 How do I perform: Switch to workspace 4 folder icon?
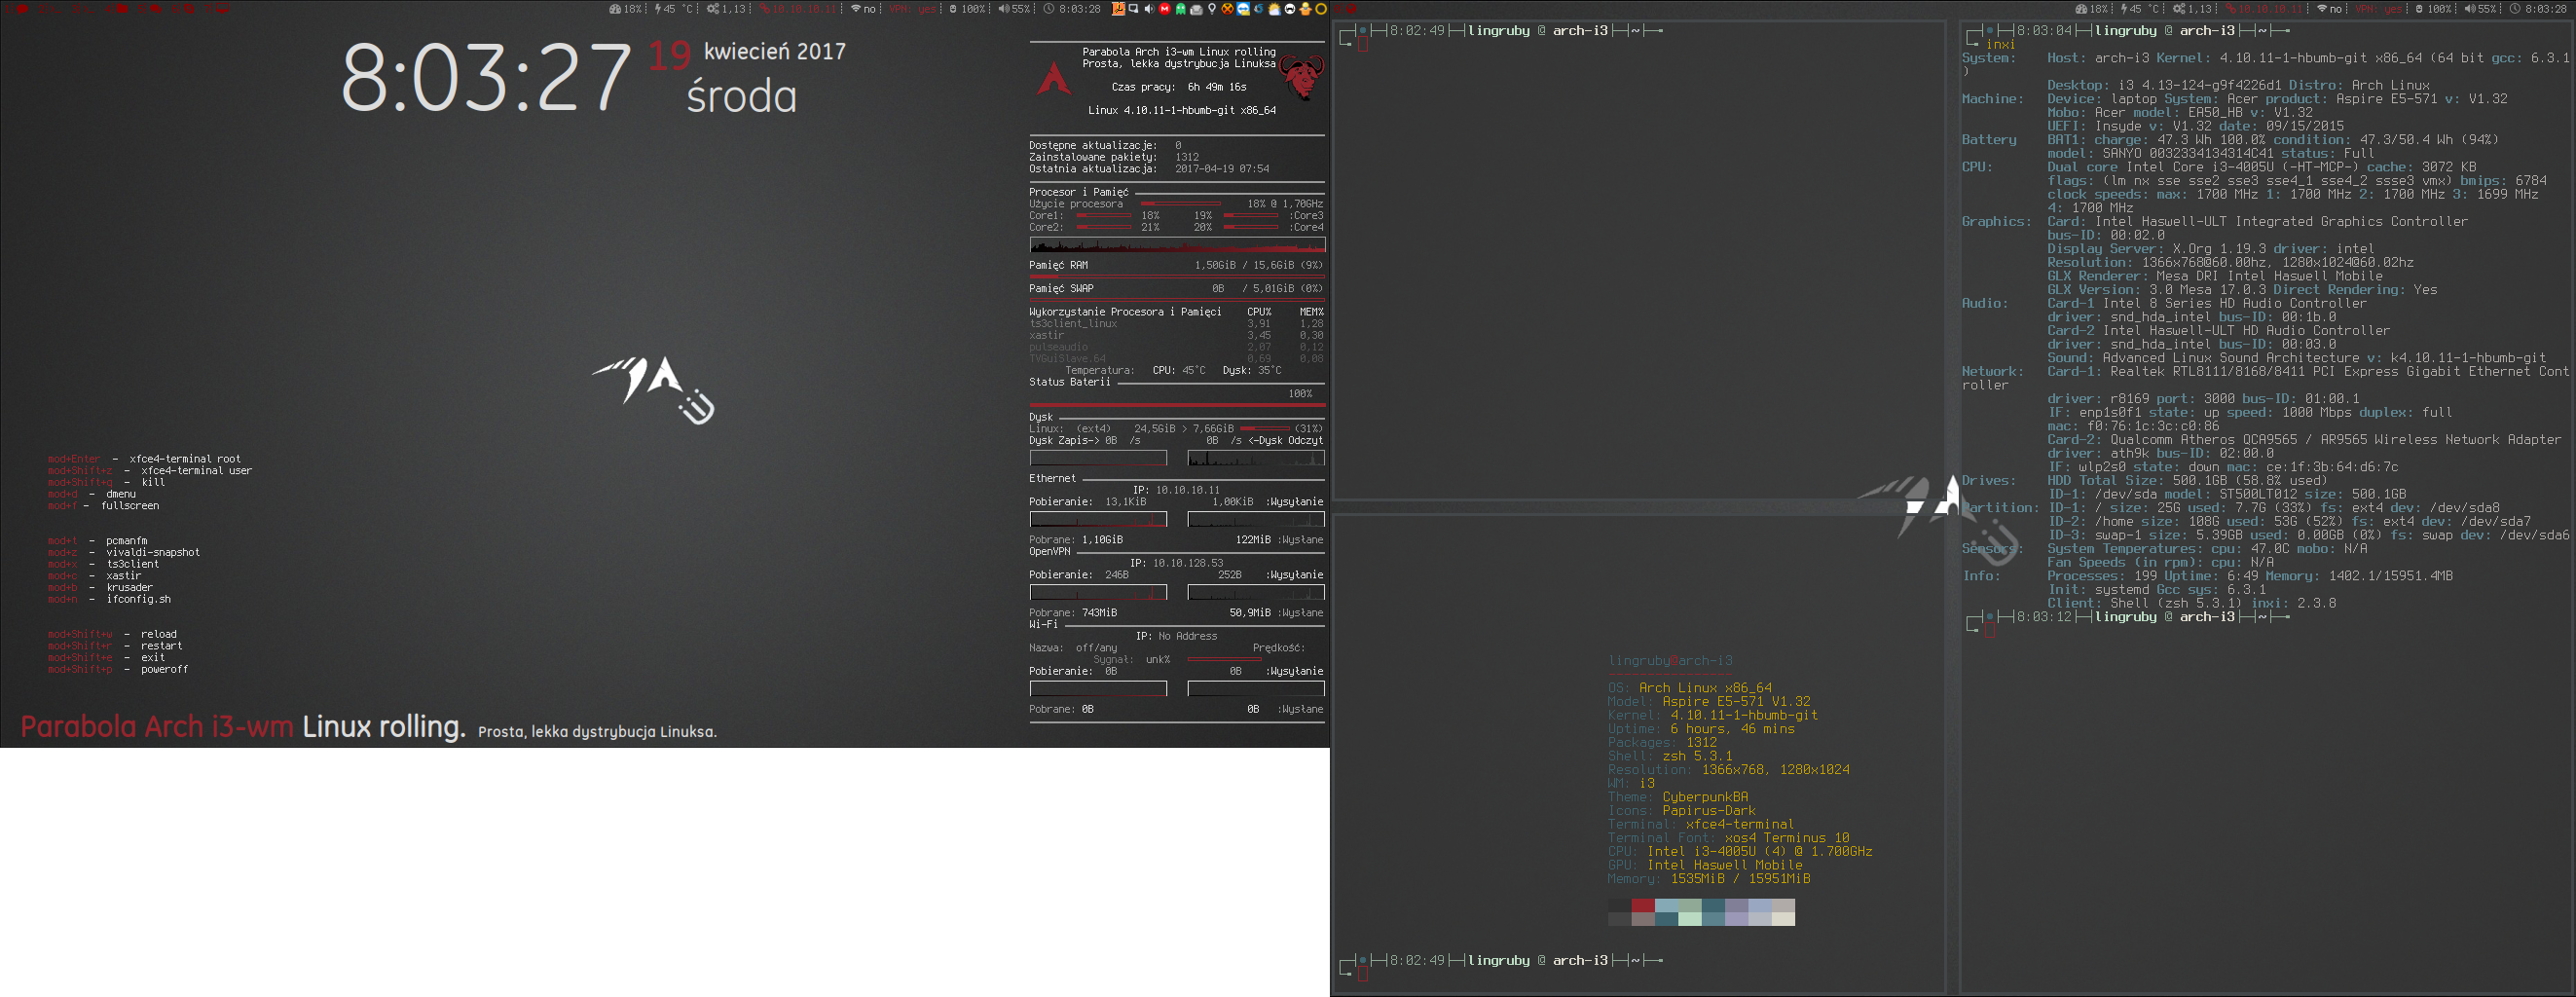[122, 9]
